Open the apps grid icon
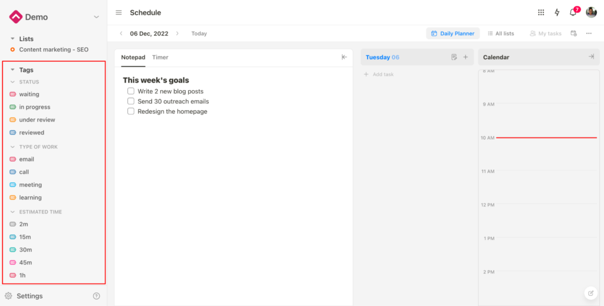The image size is (604, 306). (541, 12)
